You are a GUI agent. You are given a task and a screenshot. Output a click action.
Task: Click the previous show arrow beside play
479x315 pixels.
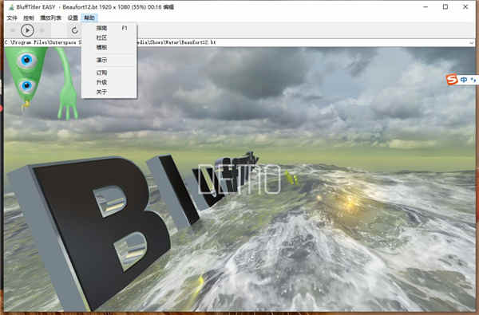pyautogui.click(x=13, y=30)
